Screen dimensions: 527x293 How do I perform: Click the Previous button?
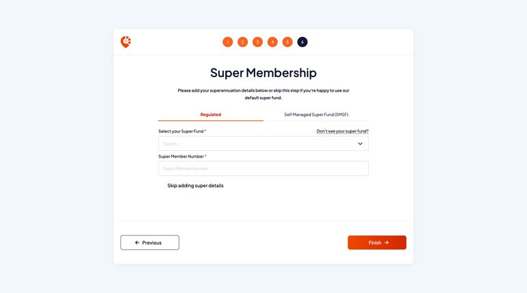[x=150, y=242]
